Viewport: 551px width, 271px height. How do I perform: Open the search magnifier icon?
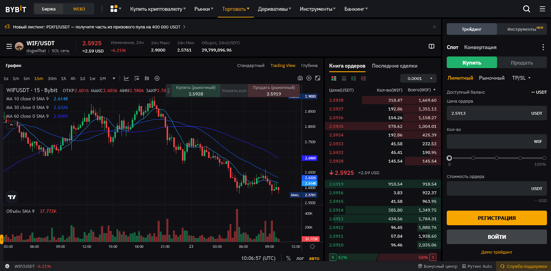click(x=527, y=9)
